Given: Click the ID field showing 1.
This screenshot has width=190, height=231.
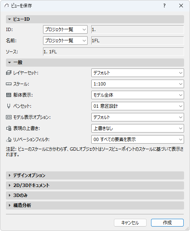Looking at the screenshot, I should click(138, 30).
